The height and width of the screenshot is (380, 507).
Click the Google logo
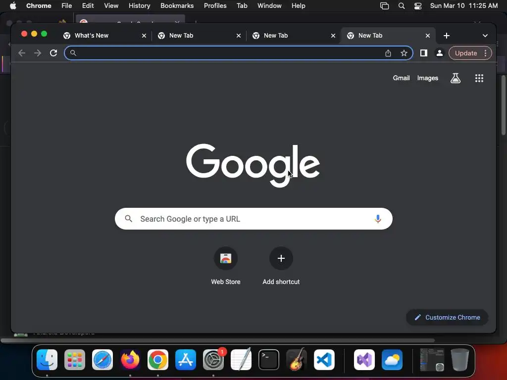pyautogui.click(x=253, y=165)
